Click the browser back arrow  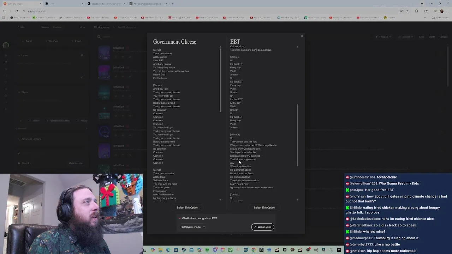(4, 11)
